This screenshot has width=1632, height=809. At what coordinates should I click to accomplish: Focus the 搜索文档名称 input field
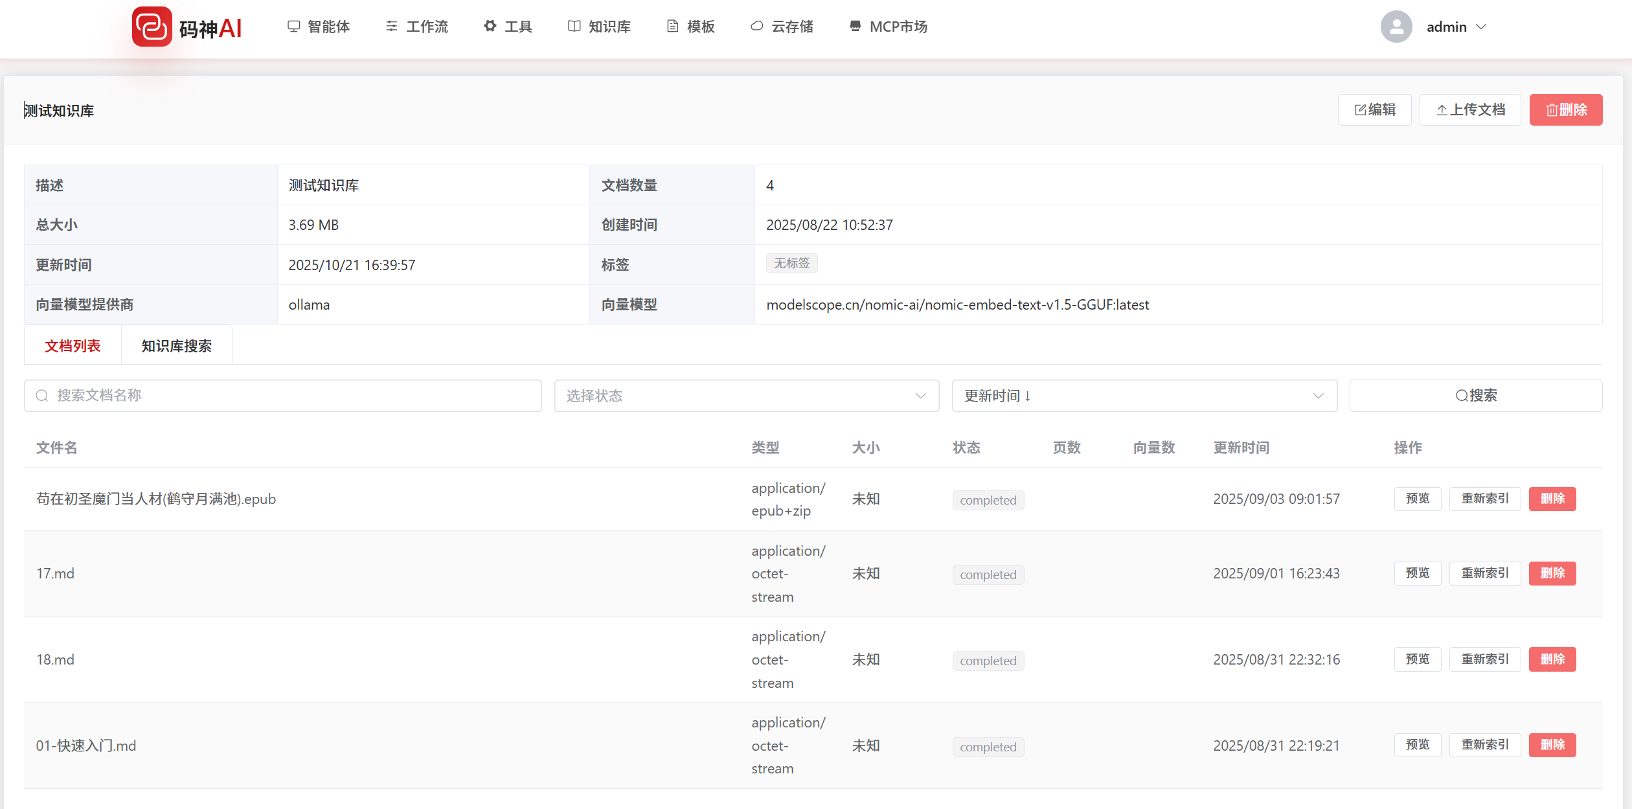(x=283, y=395)
